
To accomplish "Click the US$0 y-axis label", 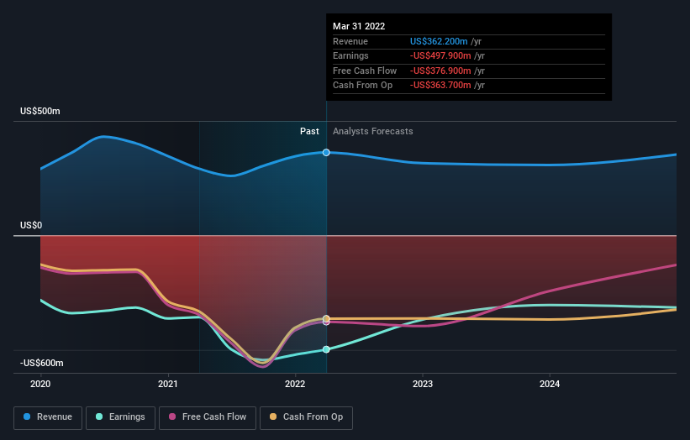I will (31, 226).
